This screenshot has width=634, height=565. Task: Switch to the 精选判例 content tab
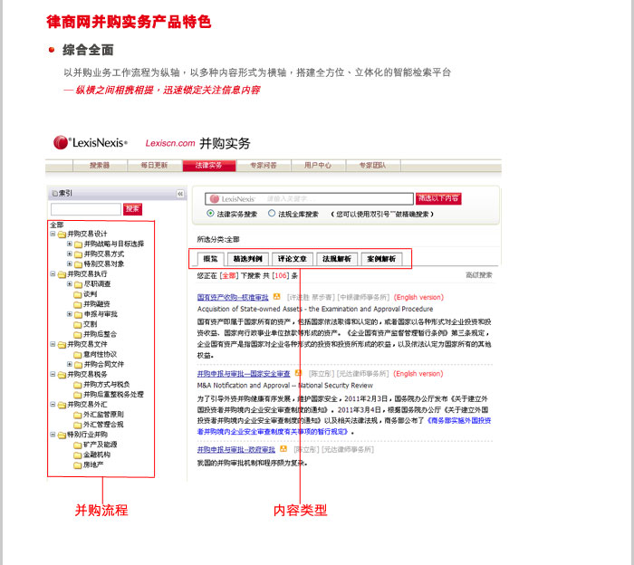tap(248, 259)
